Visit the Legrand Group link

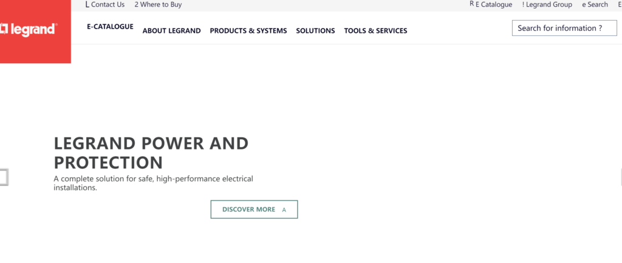pyautogui.click(x=547, y=5)
